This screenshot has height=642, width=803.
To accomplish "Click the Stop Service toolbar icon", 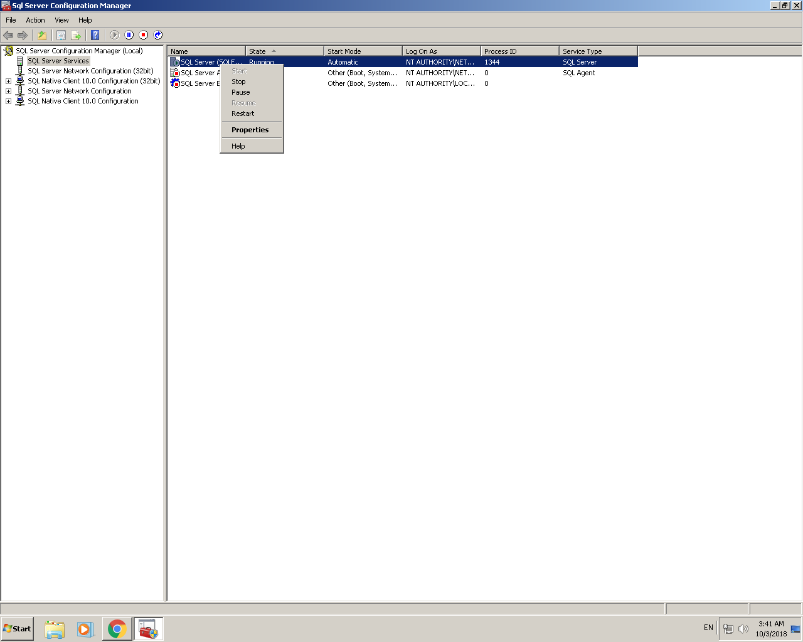I will tap(144, 35).
